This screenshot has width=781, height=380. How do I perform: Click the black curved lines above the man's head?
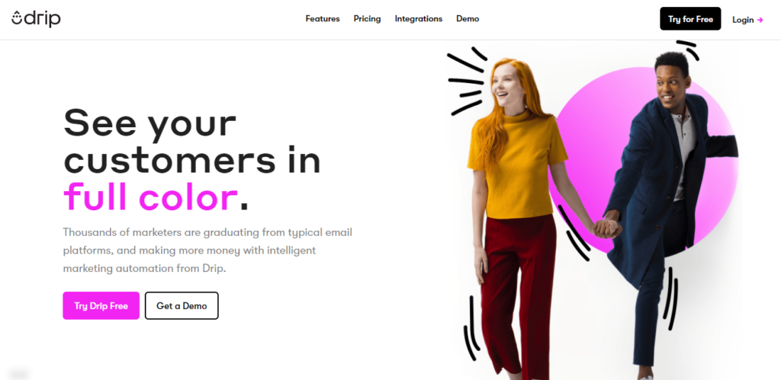pyautogui.click(x=688, y=49)
